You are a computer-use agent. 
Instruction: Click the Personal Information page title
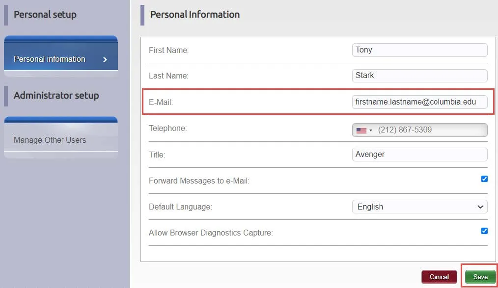pyautogui.click(x=194, y=15)
